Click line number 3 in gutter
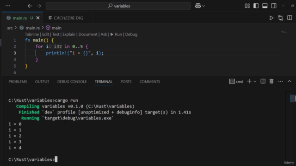 pos(15,53)
